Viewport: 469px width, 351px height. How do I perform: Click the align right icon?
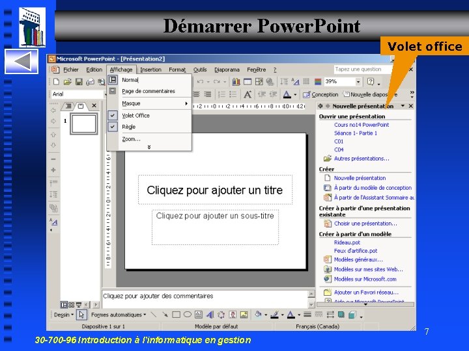[x=207, y=94]
